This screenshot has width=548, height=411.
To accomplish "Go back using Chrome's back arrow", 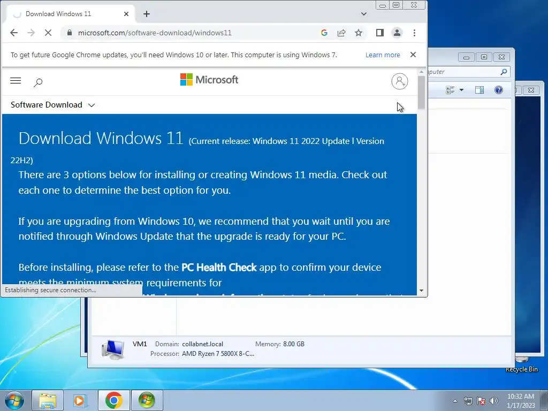I will [14, 33].
